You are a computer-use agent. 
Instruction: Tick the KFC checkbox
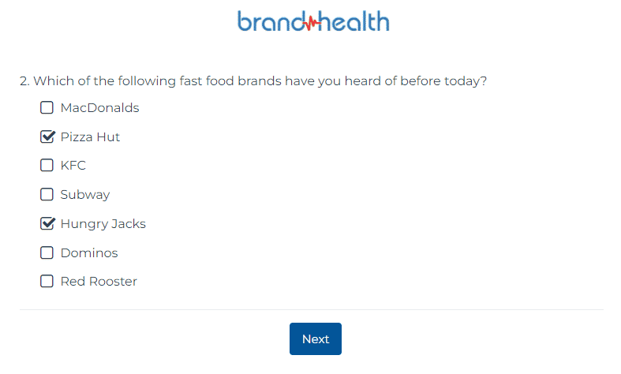[47, 165]
